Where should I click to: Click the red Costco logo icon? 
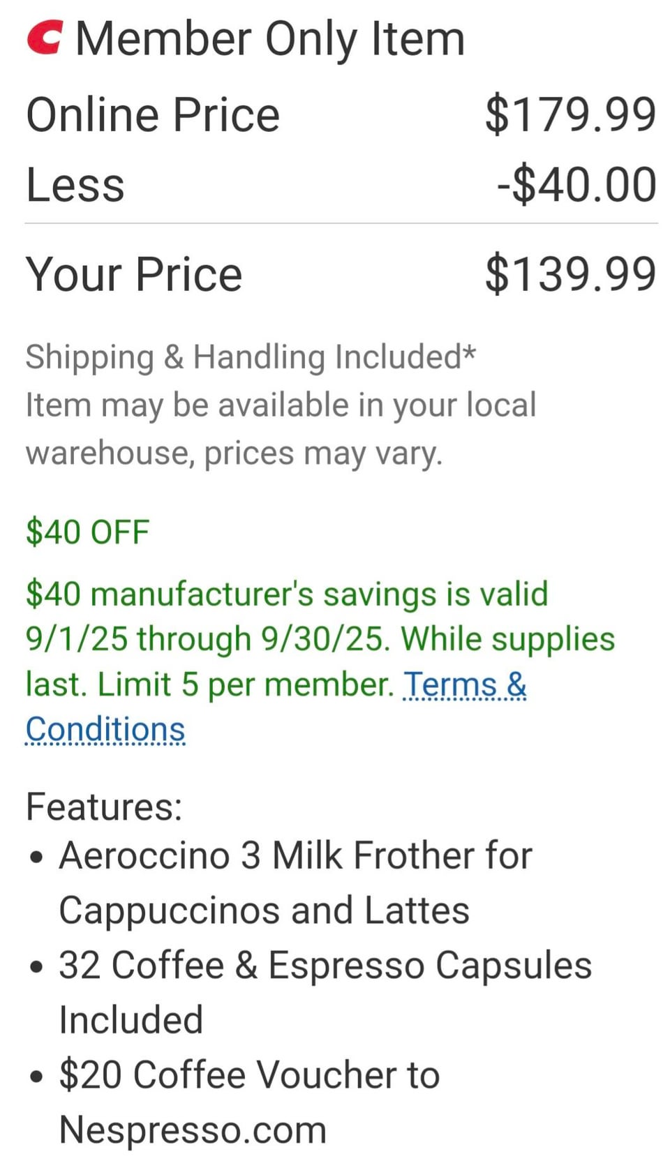45,38
